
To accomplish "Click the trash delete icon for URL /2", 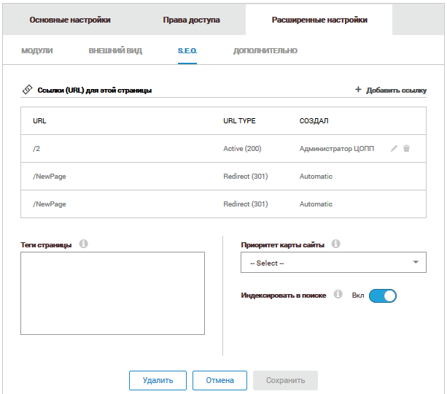I will click(x=406, y=148).
